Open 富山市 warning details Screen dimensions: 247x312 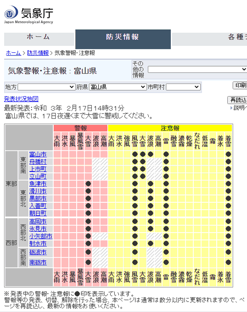38,155
